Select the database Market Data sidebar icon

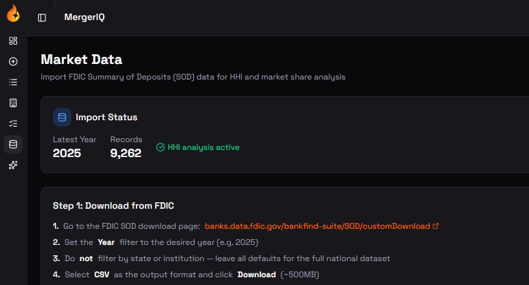(x=13, y=144)
